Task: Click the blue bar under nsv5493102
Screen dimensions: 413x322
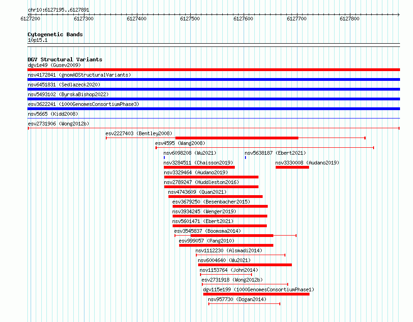Action: pos(213,99)
